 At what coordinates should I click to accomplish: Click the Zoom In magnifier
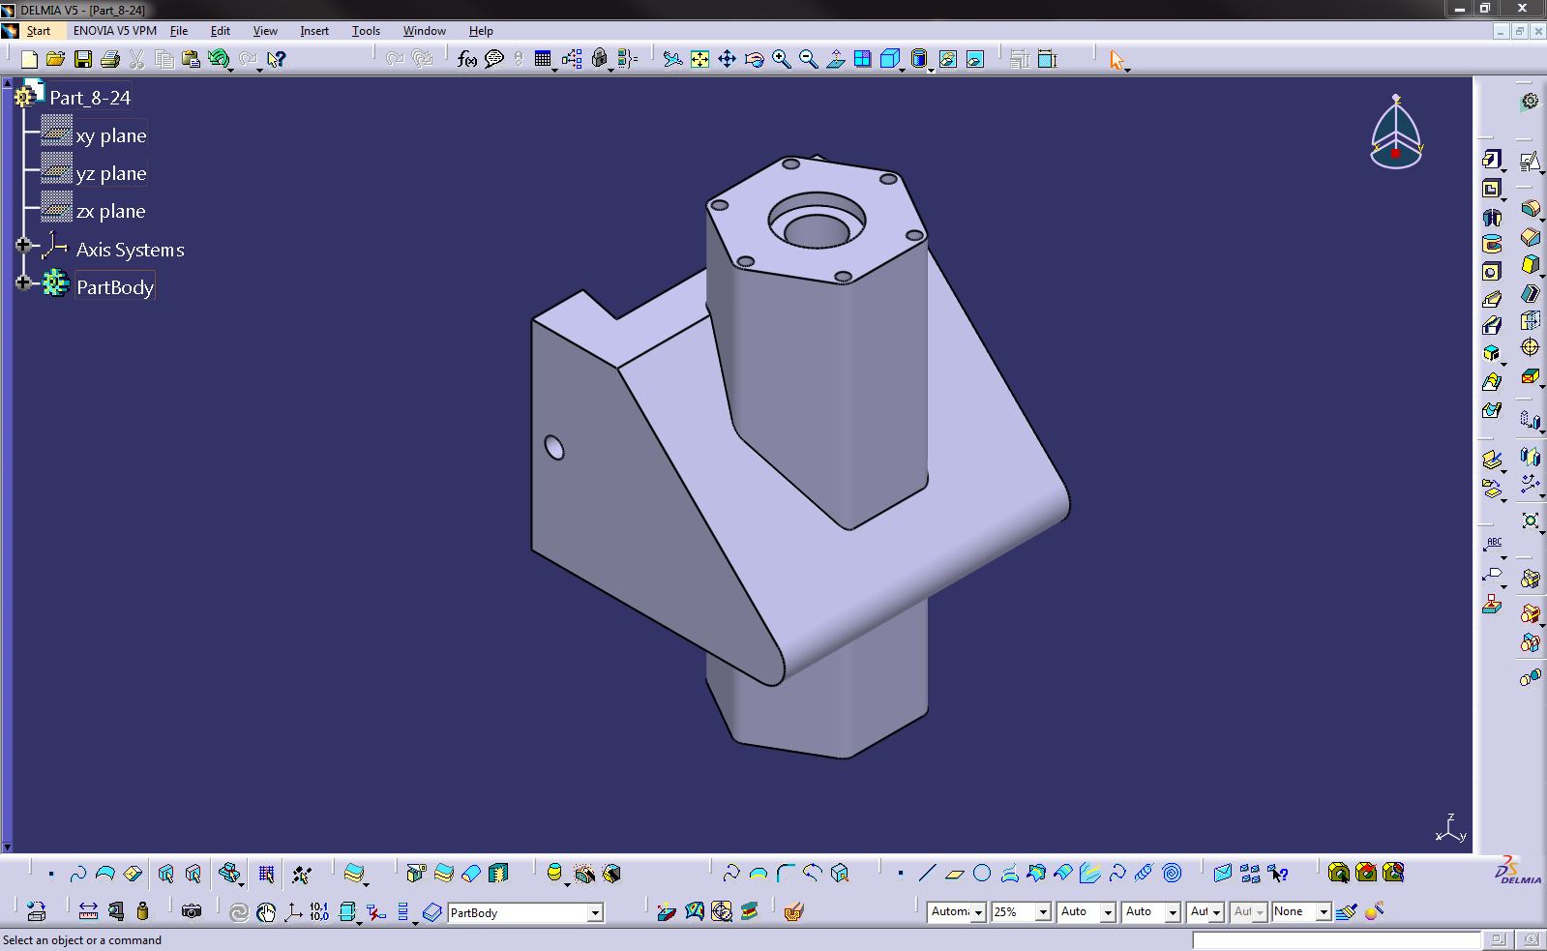(x=781, y=60)
